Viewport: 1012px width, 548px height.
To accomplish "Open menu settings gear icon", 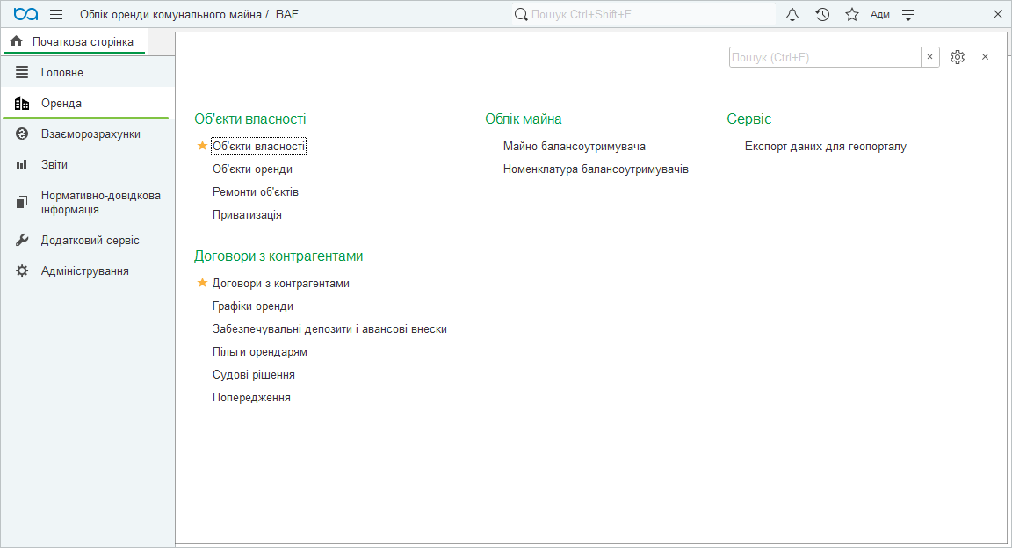I will (x=958, y=56).
